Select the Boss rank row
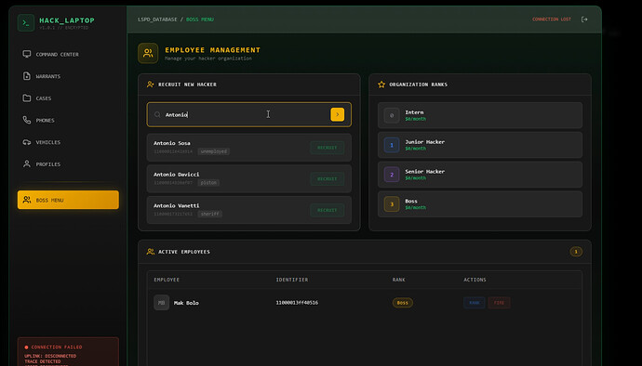Image resolution: width=642 pixels, height=366 pixels. pyautogui.click(x=480, y=204)
